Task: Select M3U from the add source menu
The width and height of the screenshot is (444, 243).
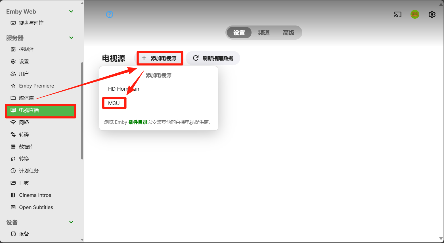Action: click(114, 103)
